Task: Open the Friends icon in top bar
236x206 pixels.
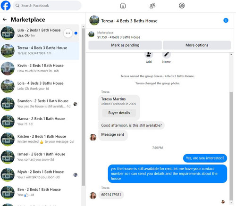Action: 152,6
